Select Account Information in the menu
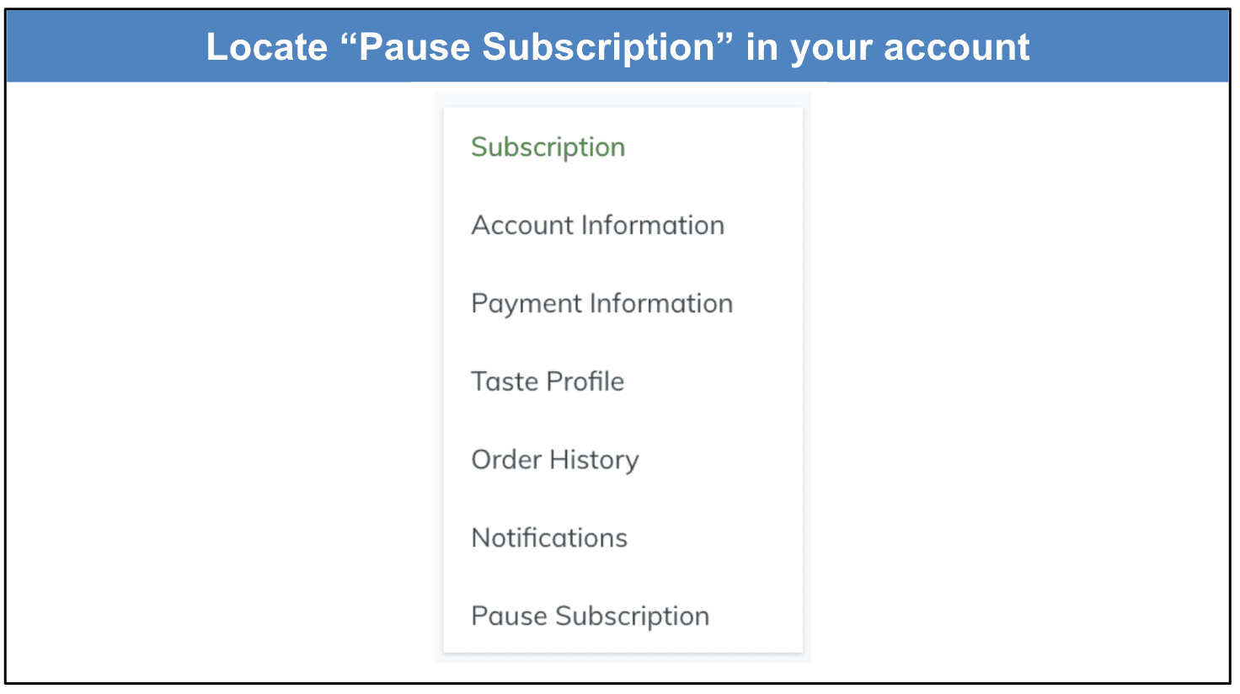This screenshot has height=694, width=1240. (597, 225)
